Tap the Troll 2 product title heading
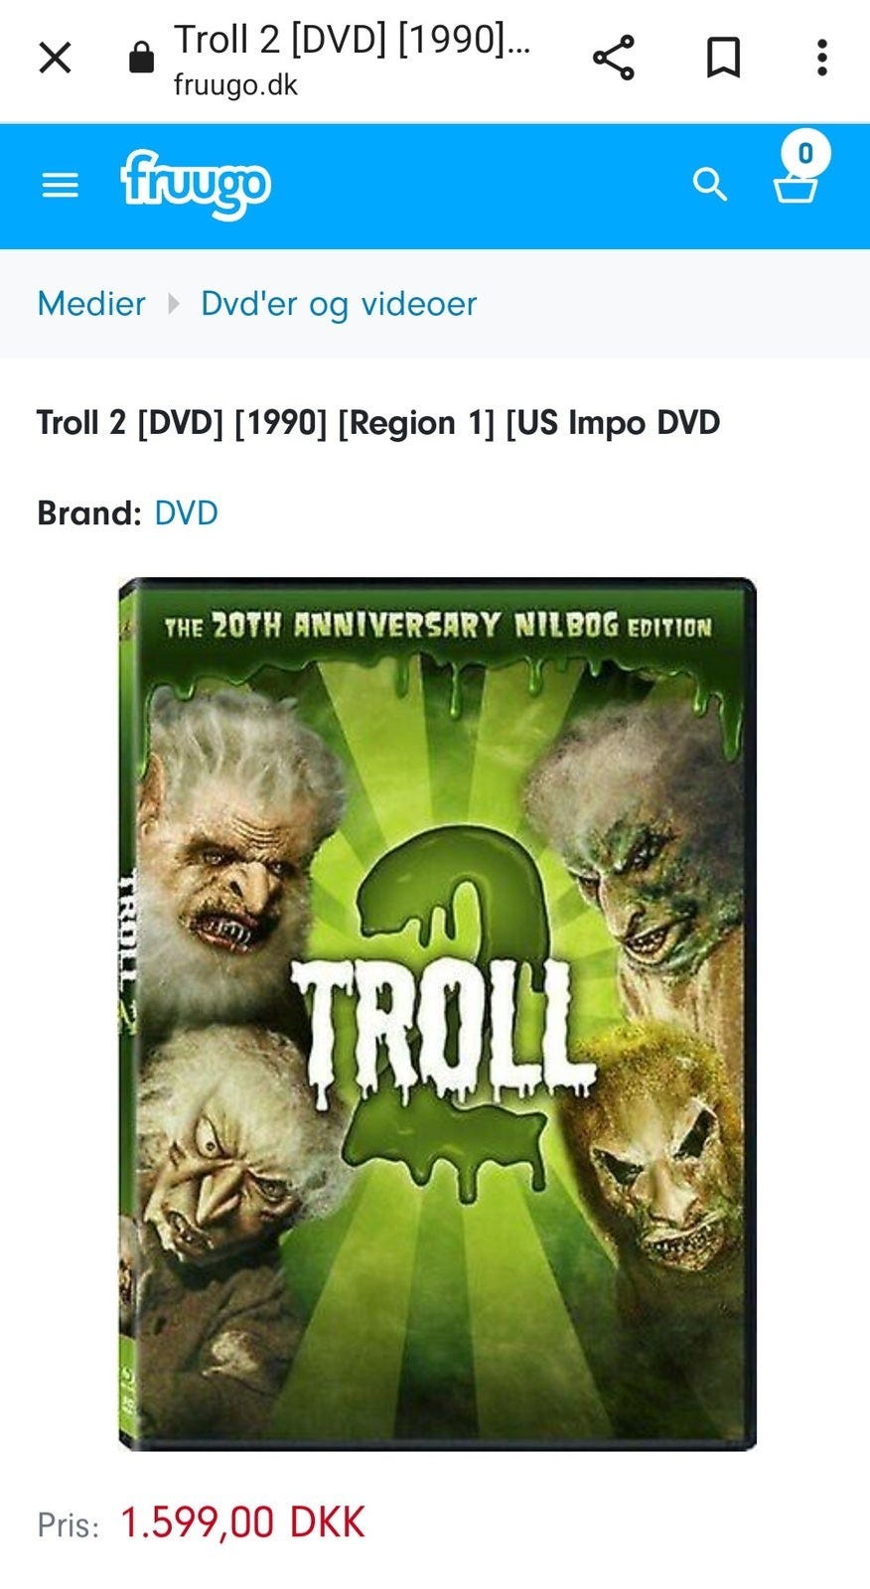 378,423
